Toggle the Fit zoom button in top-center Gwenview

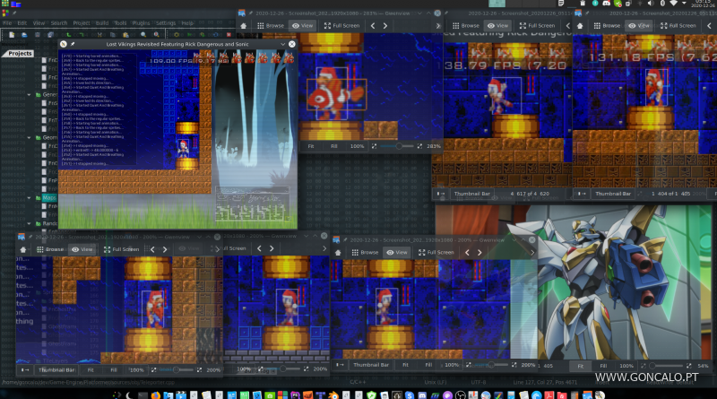[x=311, y=145]
